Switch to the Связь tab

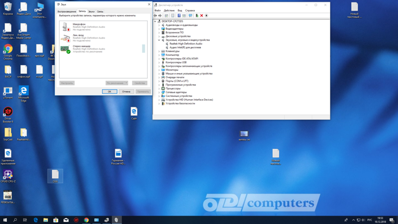click(x=100, y=11)
